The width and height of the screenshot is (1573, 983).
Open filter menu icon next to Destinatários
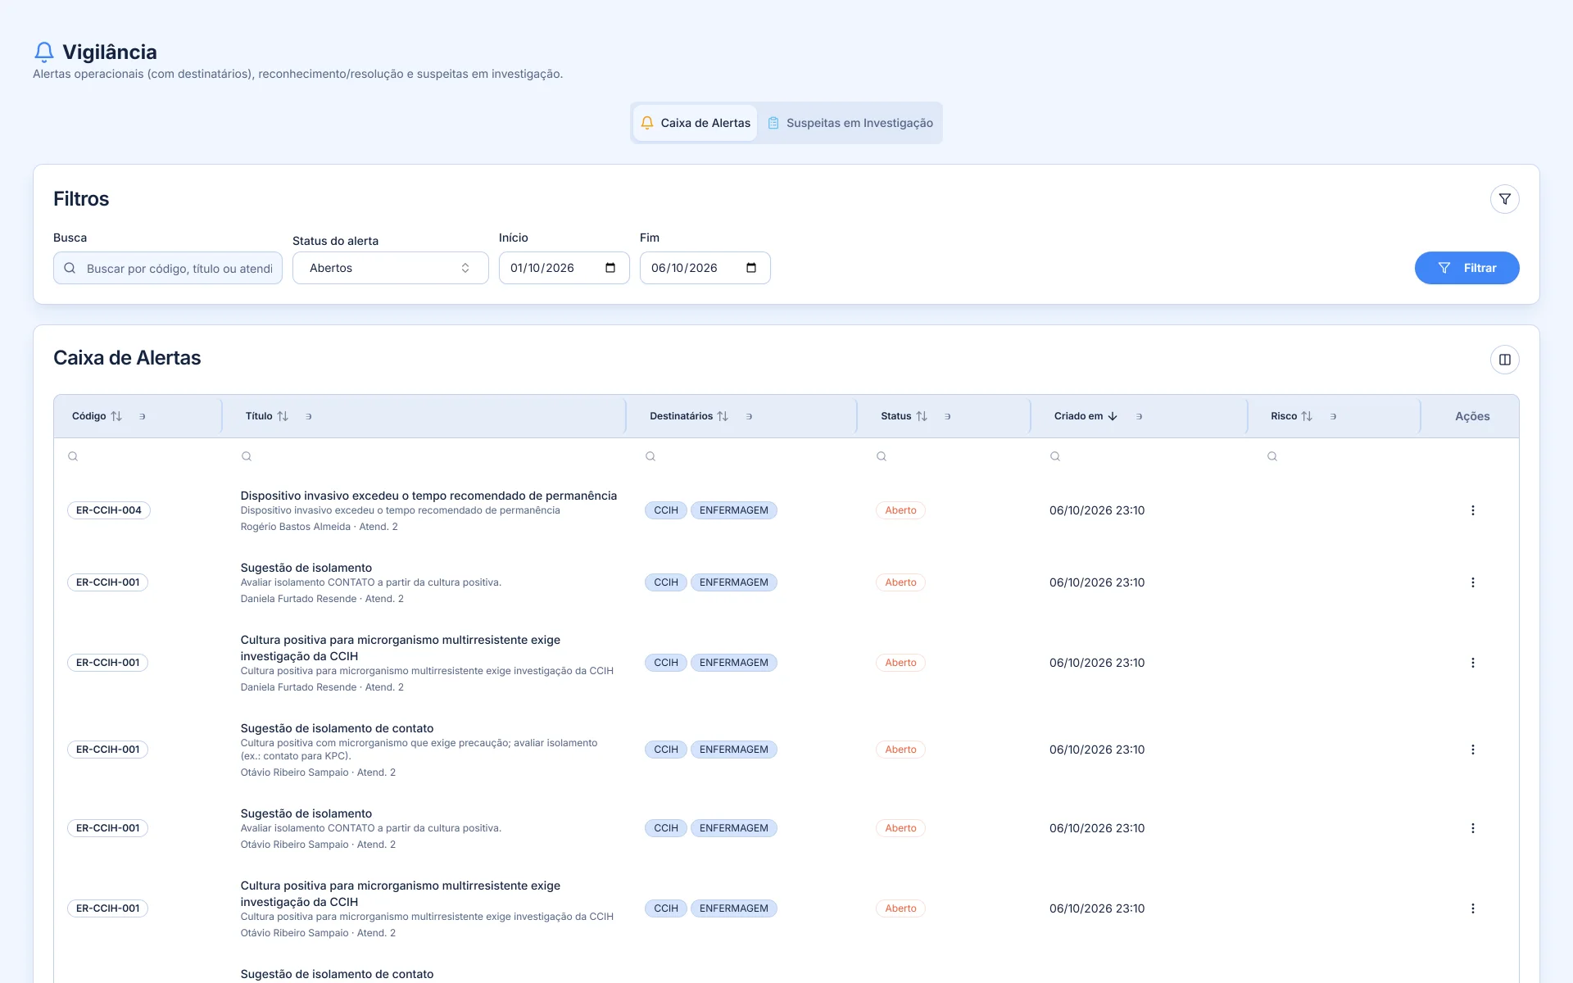(x=749, y=416)
